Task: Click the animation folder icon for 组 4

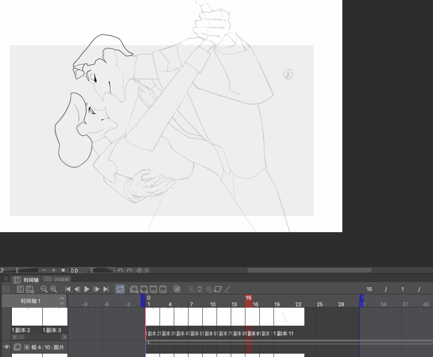Action: click(x=17, y=347)
